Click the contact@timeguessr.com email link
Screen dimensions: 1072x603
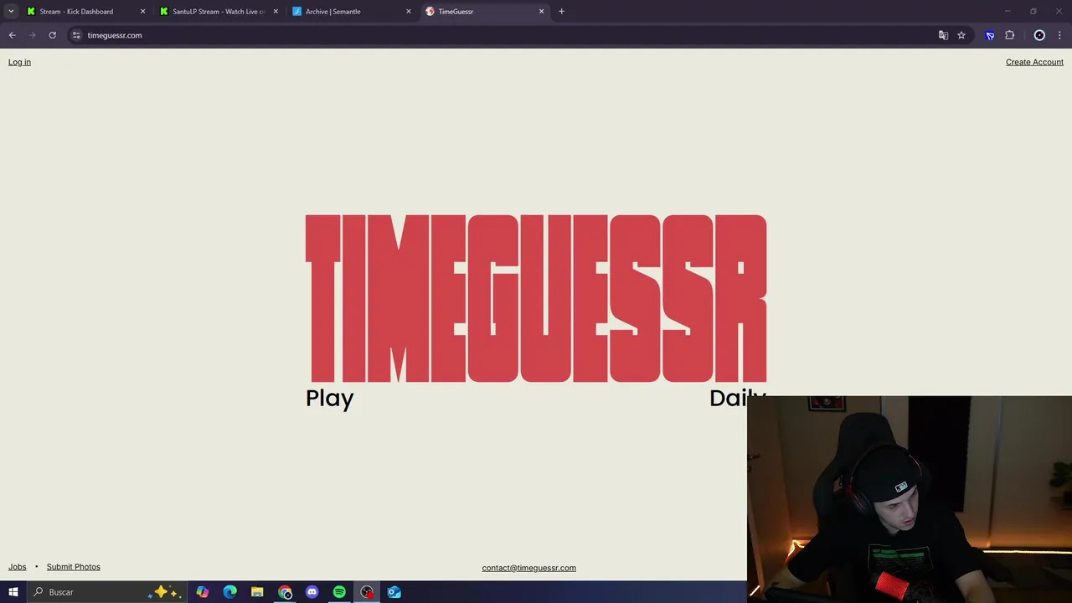point(528,568)
